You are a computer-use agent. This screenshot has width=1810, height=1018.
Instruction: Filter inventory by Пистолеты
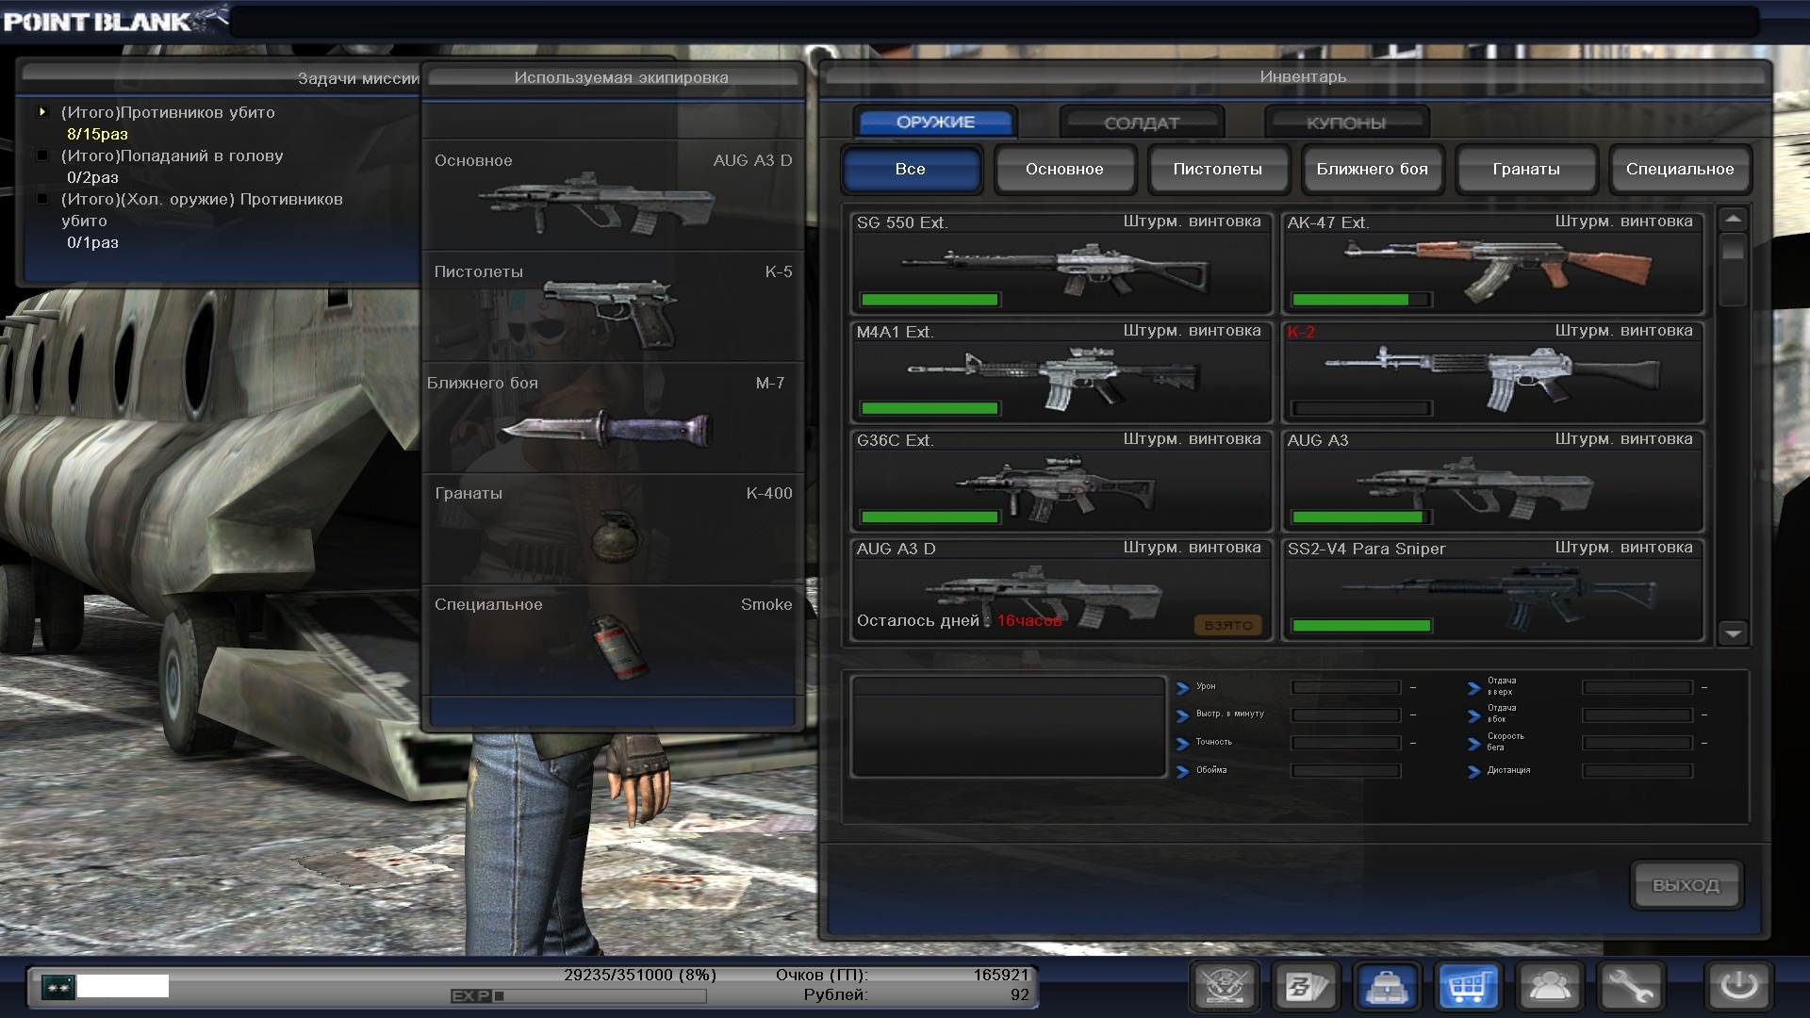[x=1217, y=169]
